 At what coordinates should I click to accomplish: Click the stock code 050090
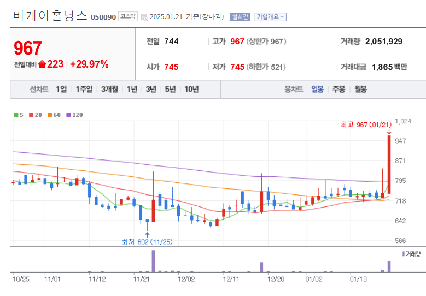[x=103, y=17]
